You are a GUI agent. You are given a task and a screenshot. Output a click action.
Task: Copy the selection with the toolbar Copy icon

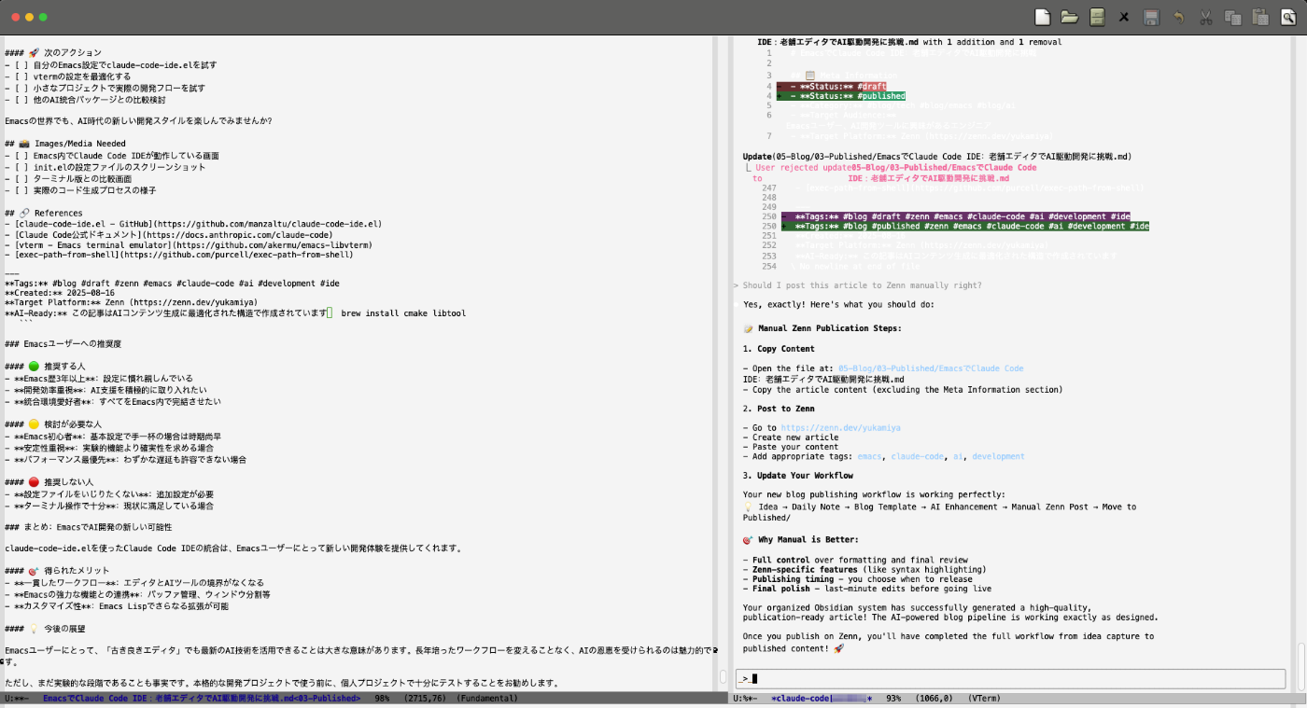tap(1232, 17)
